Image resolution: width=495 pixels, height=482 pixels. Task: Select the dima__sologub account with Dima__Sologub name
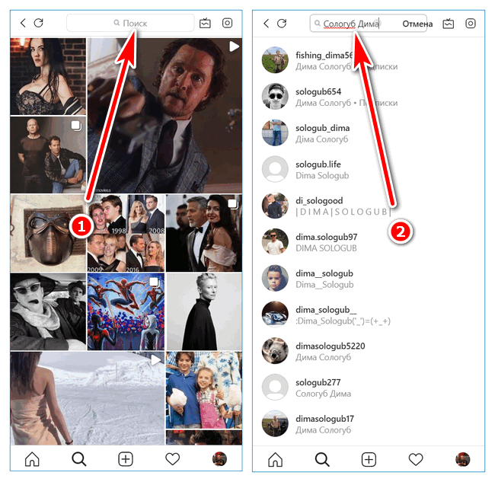point(369,279)
